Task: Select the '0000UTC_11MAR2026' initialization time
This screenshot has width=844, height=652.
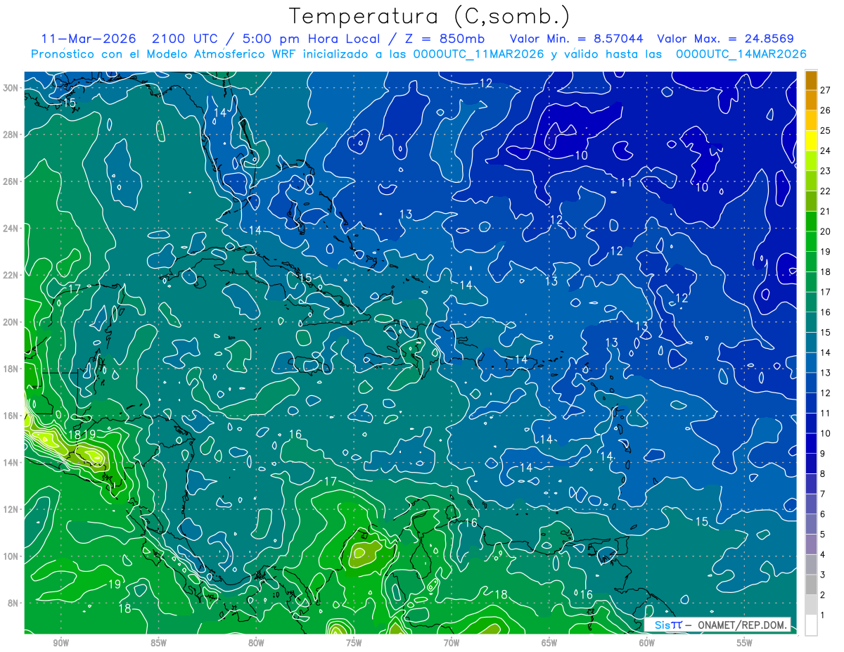Action: (480, 54)
